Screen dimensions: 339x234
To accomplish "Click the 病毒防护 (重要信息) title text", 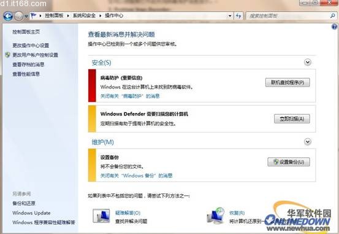I will (x=121, y=78).
